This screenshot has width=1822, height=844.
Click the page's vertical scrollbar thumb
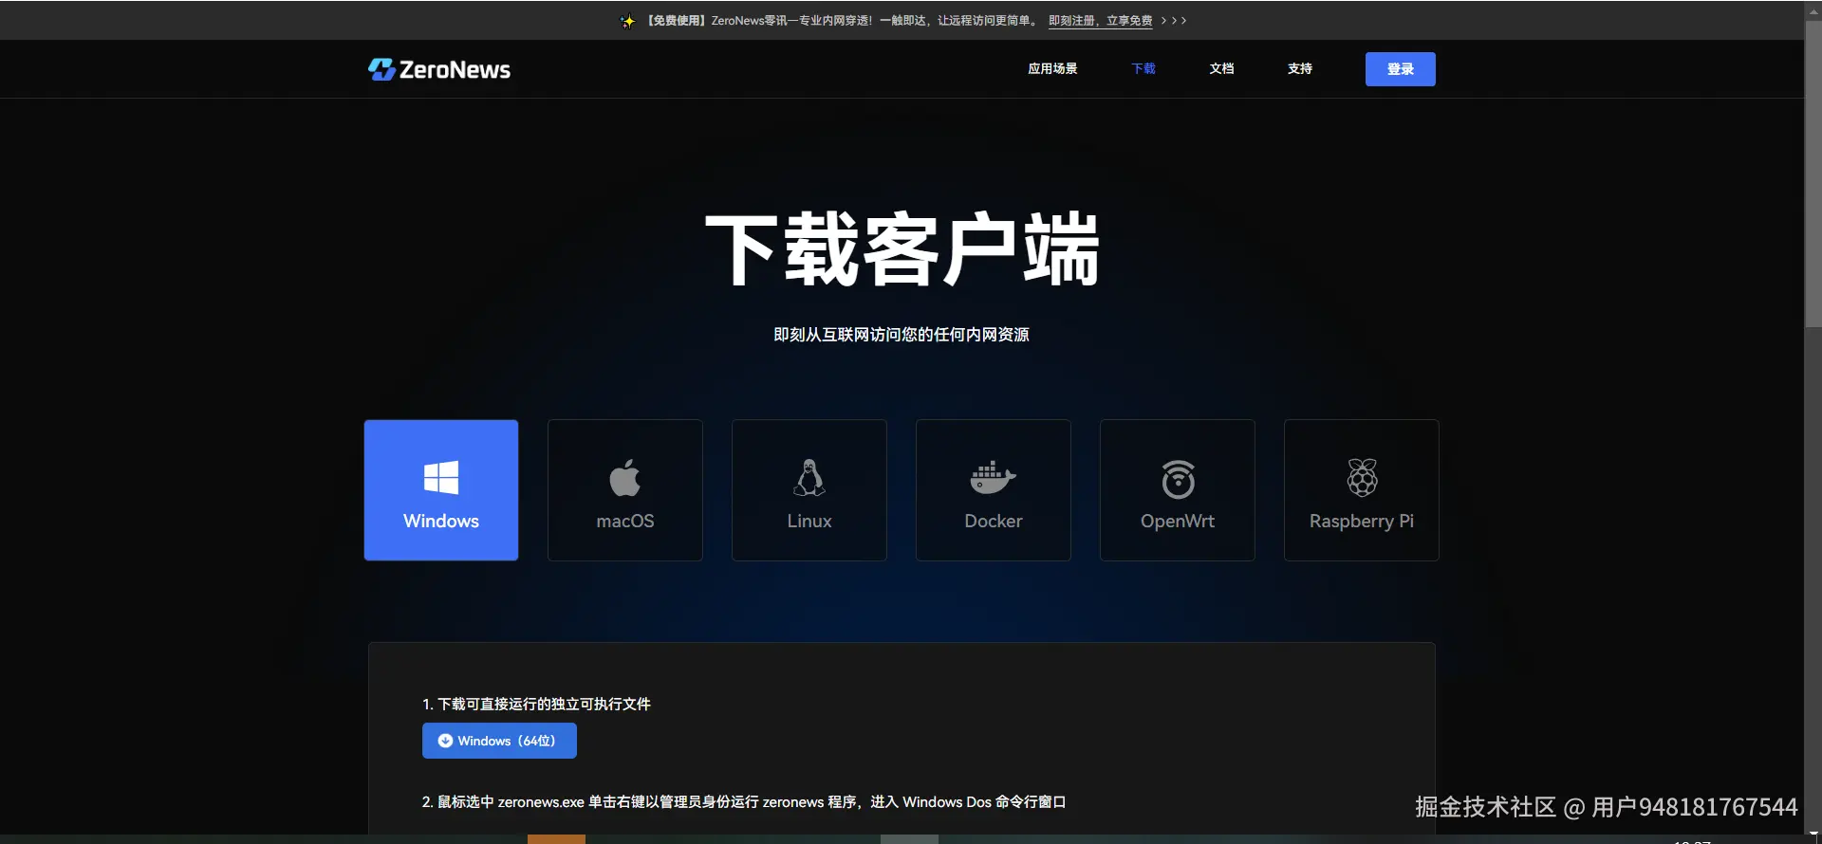point(1813,174)
